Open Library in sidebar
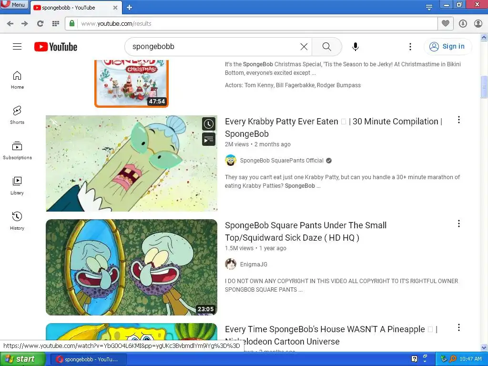The image size is (488, 366). [x=17, y=186]
